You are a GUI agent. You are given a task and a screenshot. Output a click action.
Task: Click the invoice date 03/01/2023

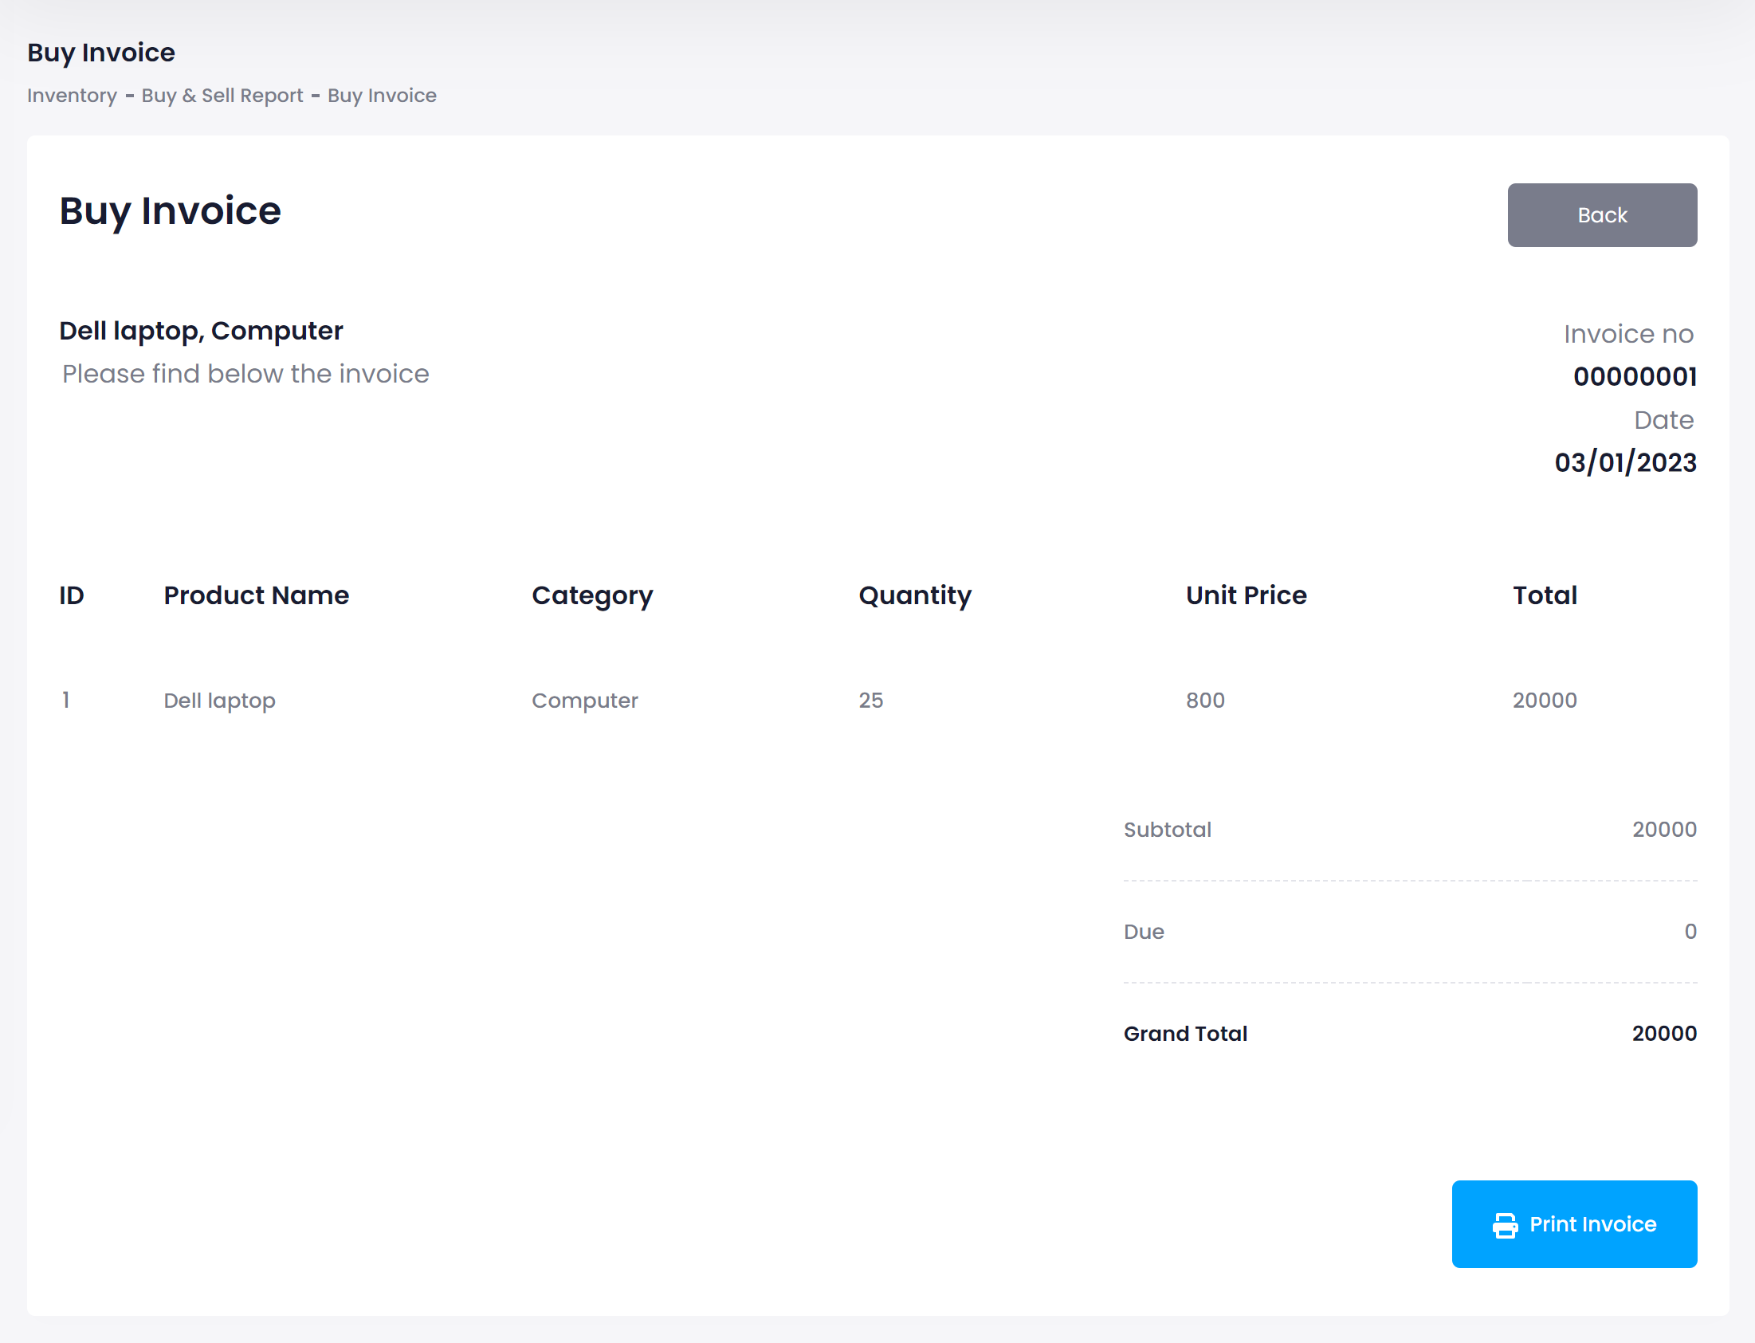click(1625, 462)
